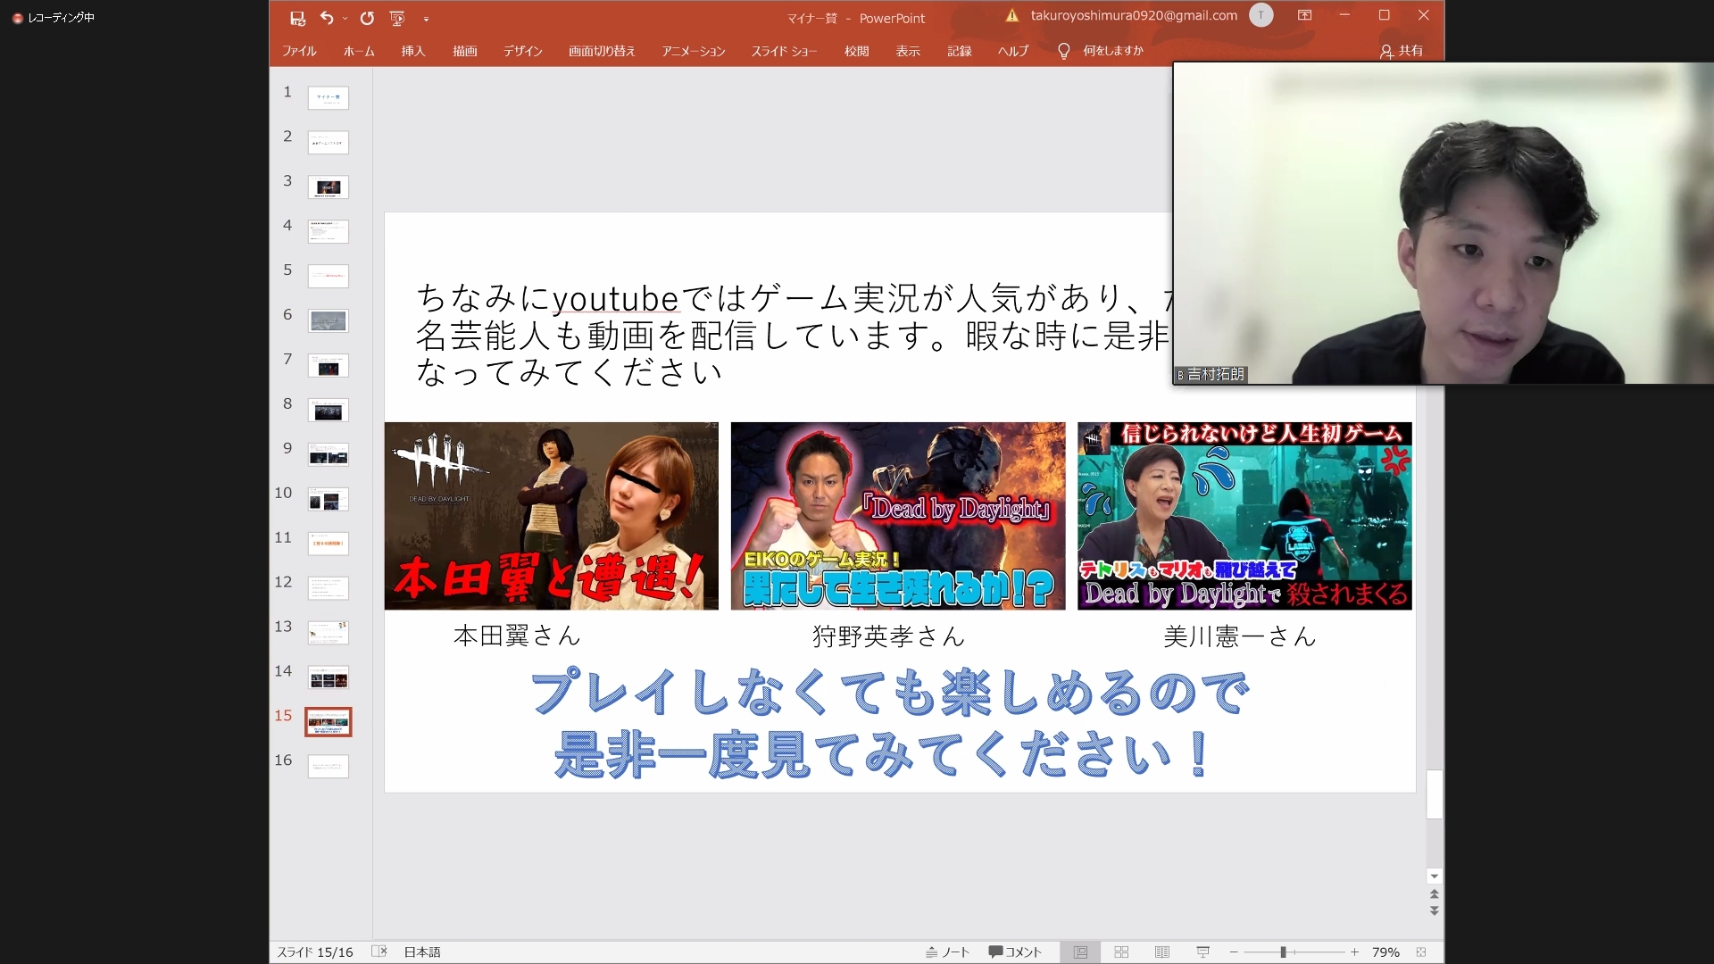Select slide 14 thumbnail
The height and width of the screenshot is (964, 1714).
[x=328, y=677]
